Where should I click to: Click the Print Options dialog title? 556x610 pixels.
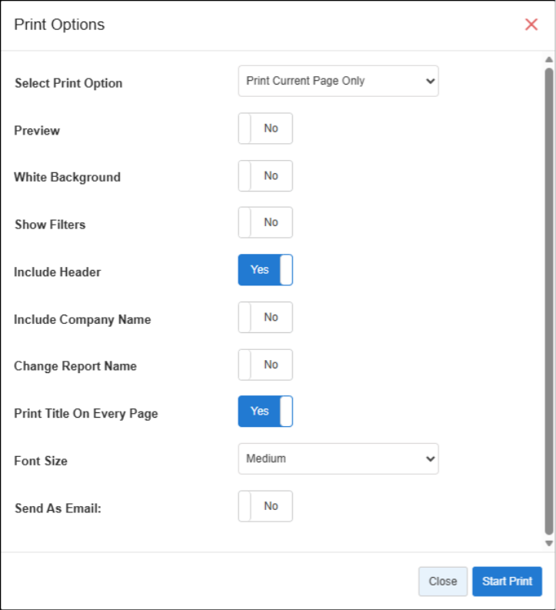pyautogui.click(x=59, y=25)
